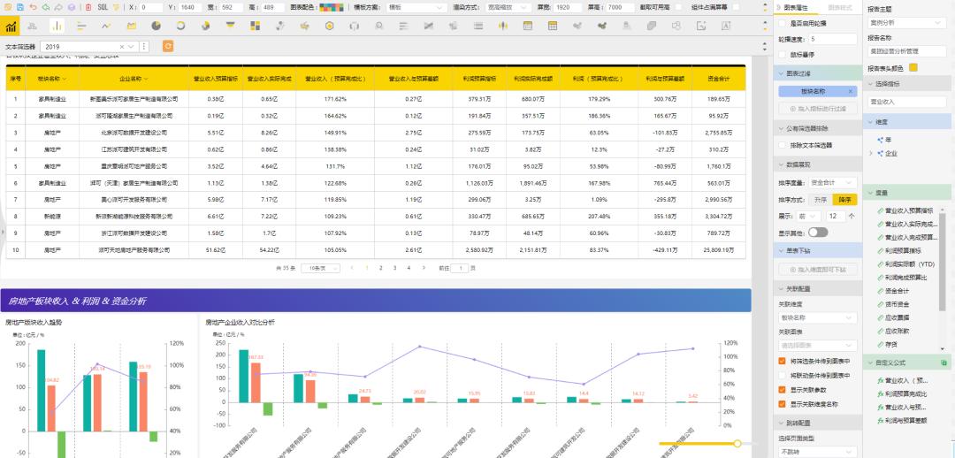This screenshot has width=955, height=458.
Task: Enable the 是否启用轮播 checkbox
Action: click(x=783, y=23)
